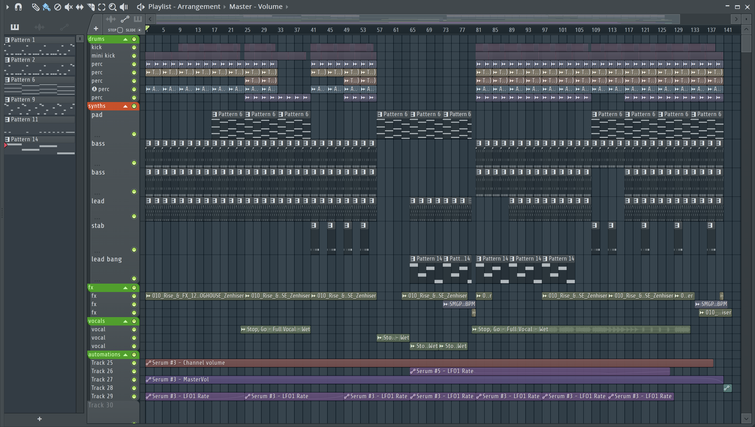The height and width of the screenshot is (427, 755).
Task: Click the speaker preview icon beside Playlist title
Action: click(141, 7)
